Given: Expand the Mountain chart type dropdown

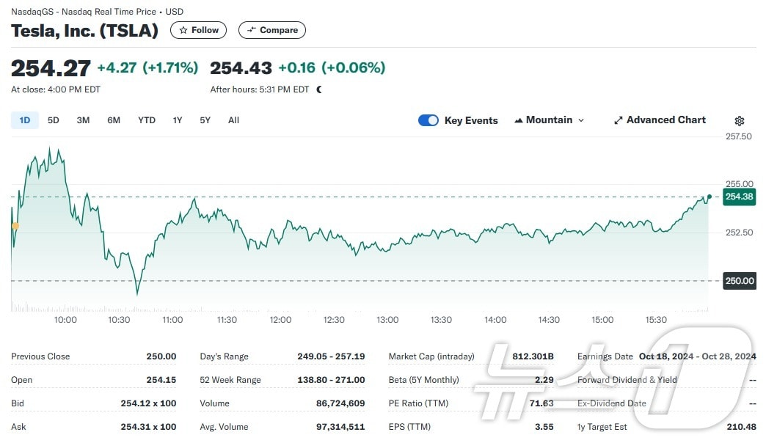Looking at the screenshot, I should (x=581, y=120).
